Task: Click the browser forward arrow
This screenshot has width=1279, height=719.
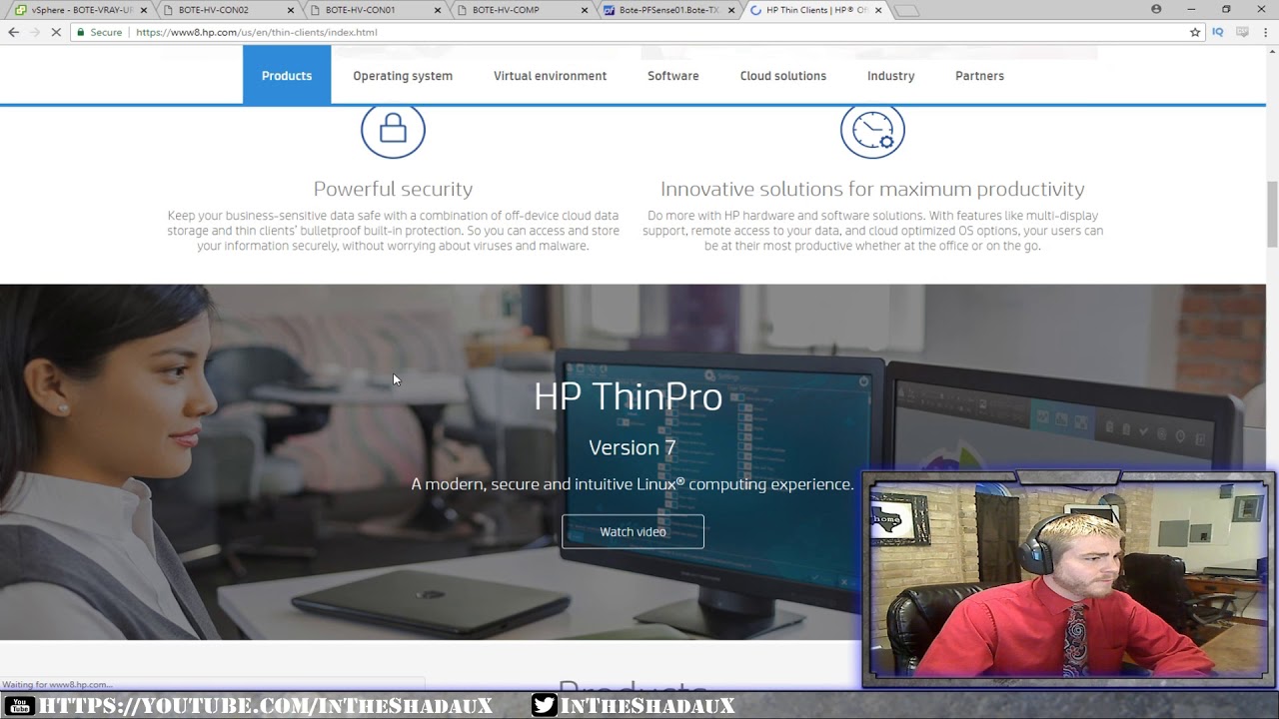Action: coord(35,32)
